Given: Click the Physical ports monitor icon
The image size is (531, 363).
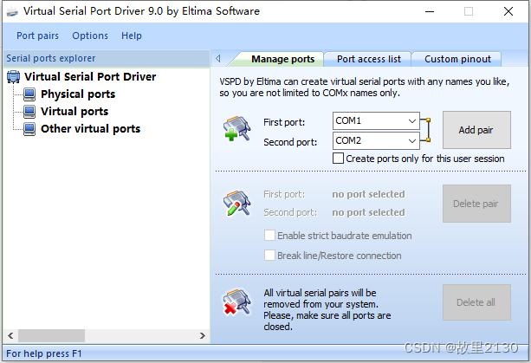Looking at the screenshot, I should click(29, 94).
